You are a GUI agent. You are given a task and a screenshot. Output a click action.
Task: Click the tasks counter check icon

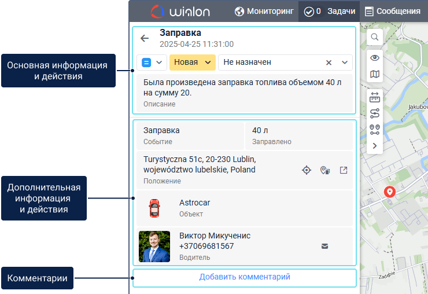tap(309, 12)
